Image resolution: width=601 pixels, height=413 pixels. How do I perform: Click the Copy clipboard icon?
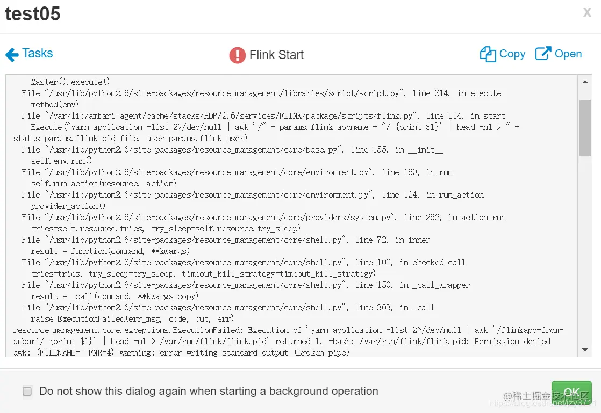pyautogui.click(x=488, y=54)
